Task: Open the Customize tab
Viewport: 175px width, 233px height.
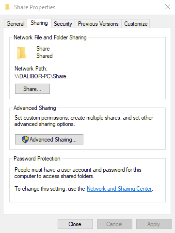Action: [136, 24]
